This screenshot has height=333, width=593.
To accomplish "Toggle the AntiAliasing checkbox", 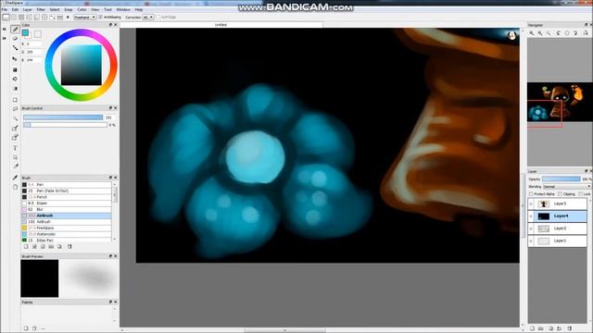I will 101,18.
